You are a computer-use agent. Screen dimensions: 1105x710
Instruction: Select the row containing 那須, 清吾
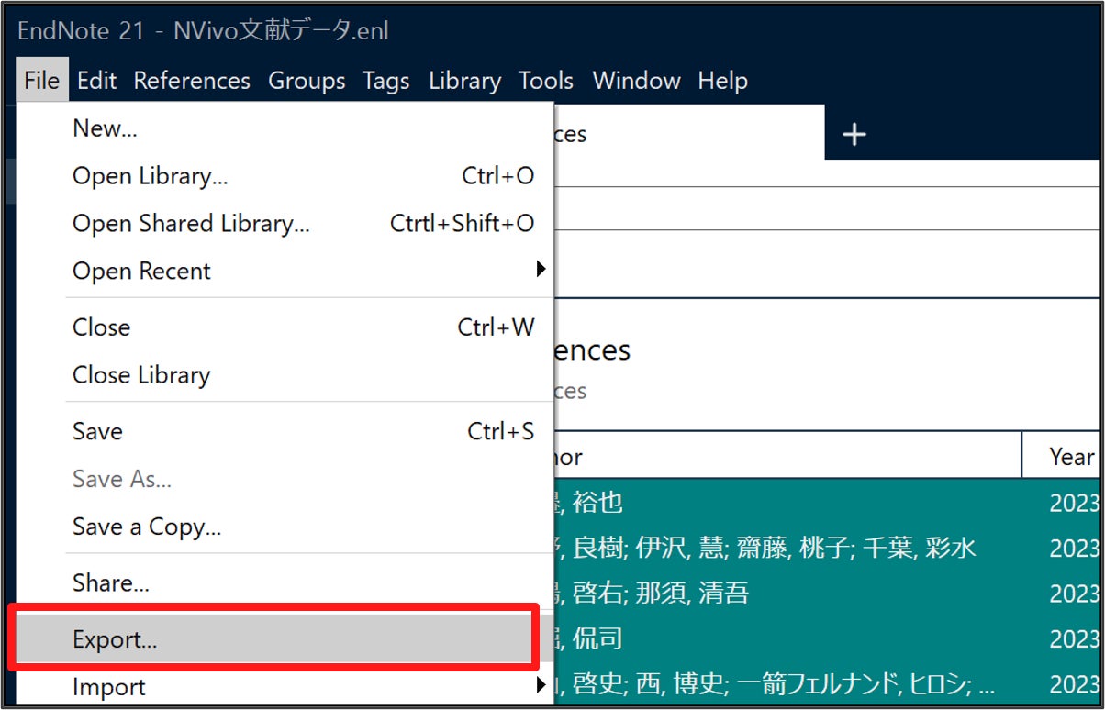pos(827,594)
